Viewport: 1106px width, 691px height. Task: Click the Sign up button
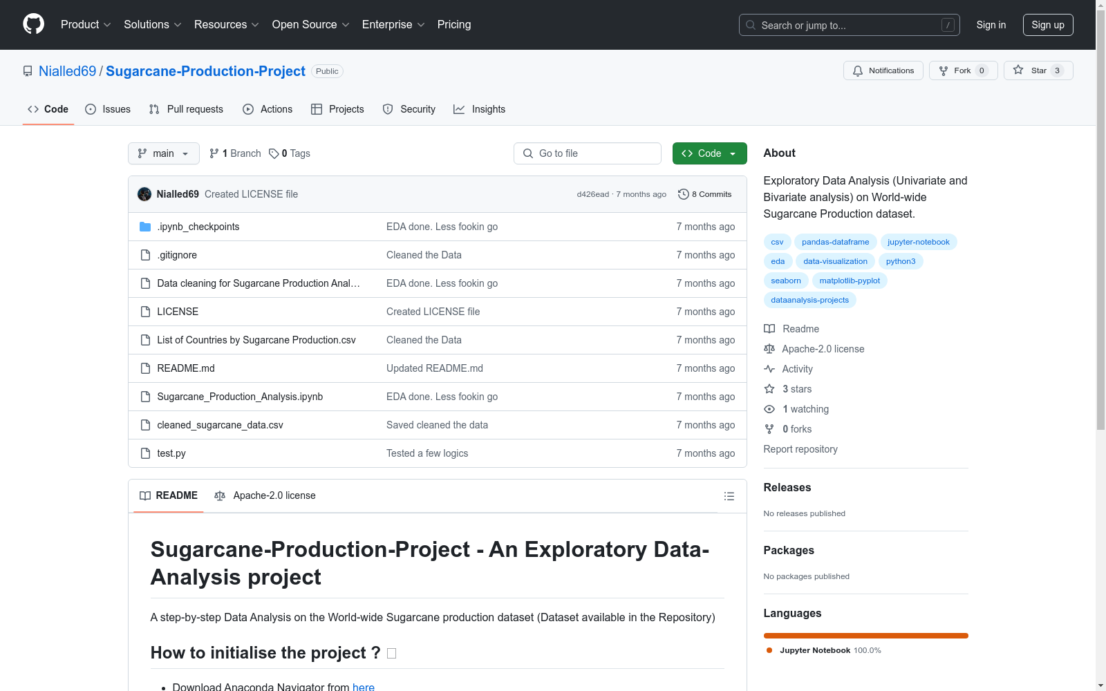click(1048, 25)
